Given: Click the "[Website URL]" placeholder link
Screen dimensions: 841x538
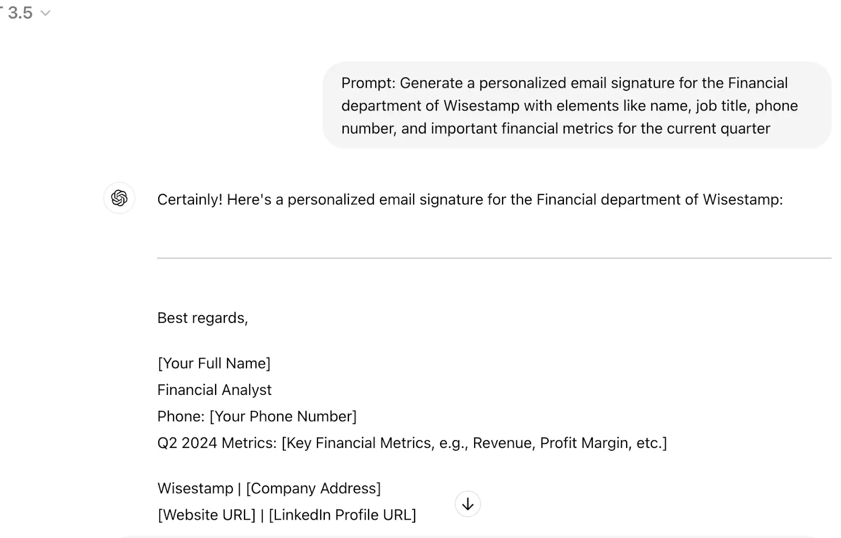Looking at the screenshot, I should (205, 514).
